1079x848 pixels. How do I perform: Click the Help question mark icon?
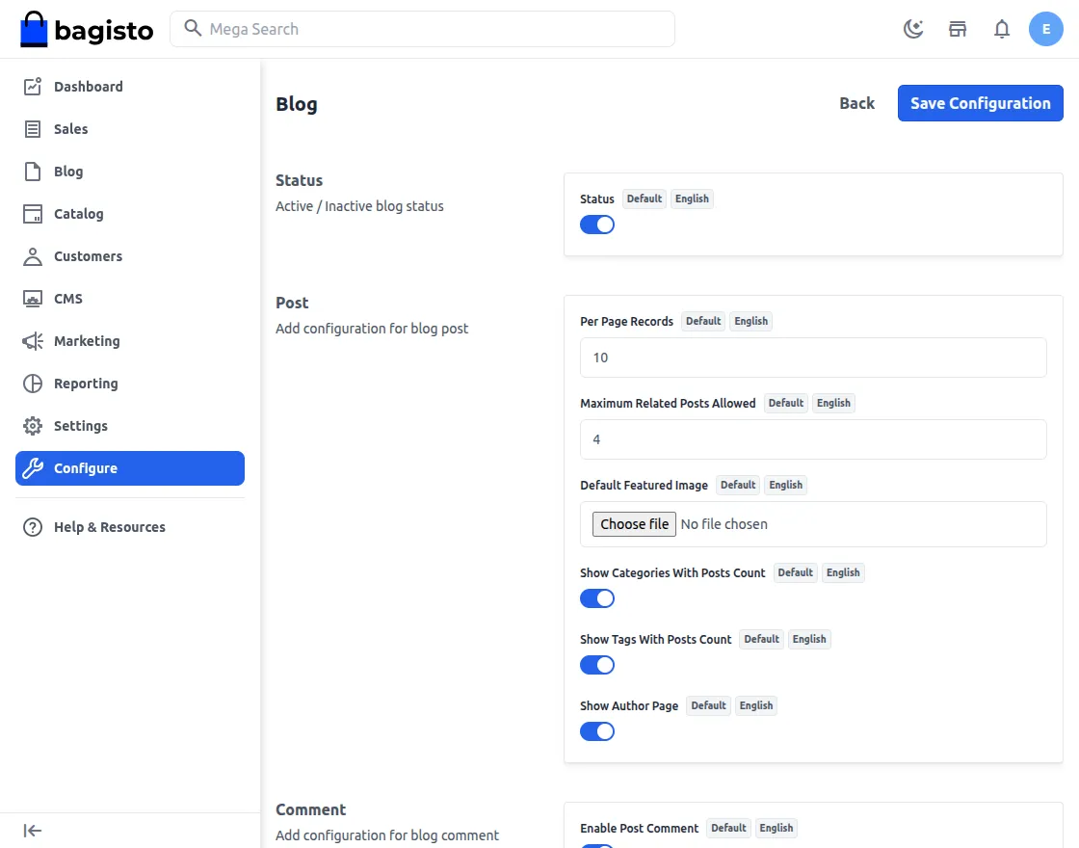(33, 527)
